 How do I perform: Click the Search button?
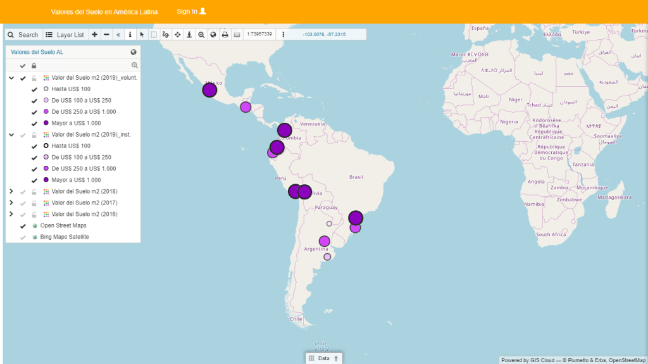coord(23,35)
